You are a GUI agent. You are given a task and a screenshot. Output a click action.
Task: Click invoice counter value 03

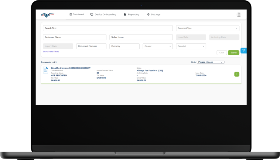coord(98,73)
